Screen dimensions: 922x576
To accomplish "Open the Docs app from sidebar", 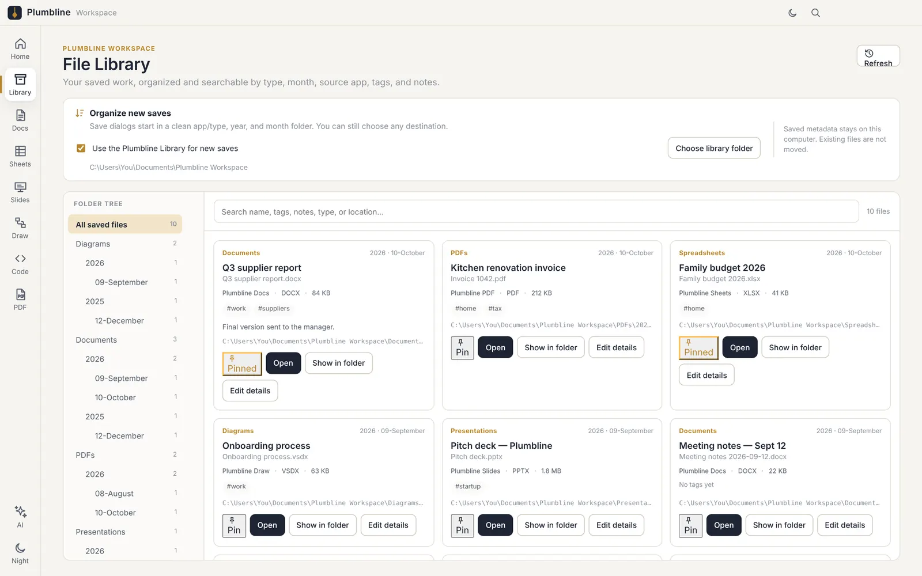I will [x=20, y=121].
